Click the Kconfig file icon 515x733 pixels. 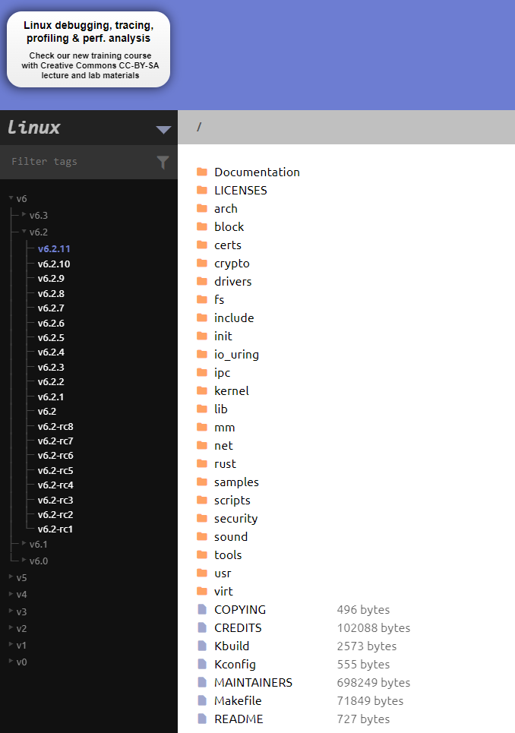coord(202,664)
